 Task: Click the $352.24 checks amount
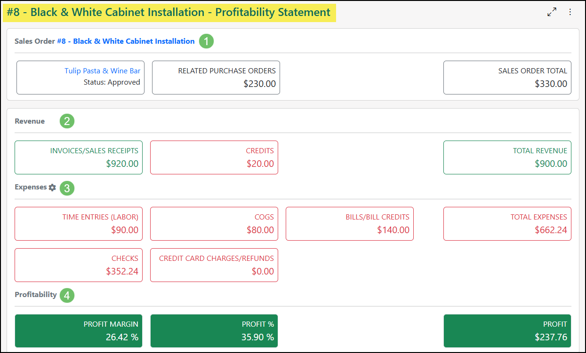pos(122,272)
